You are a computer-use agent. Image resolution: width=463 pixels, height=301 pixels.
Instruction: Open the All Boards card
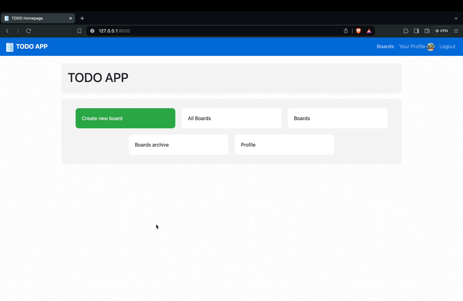coord(231,118)
